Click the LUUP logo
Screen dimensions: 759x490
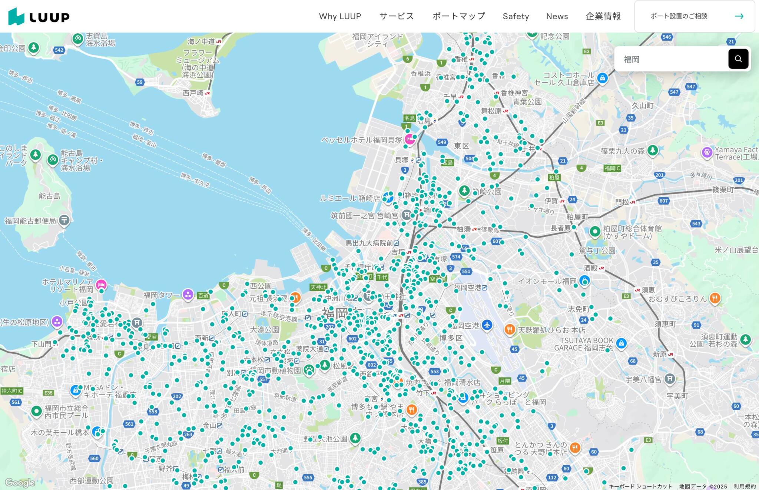39,16
